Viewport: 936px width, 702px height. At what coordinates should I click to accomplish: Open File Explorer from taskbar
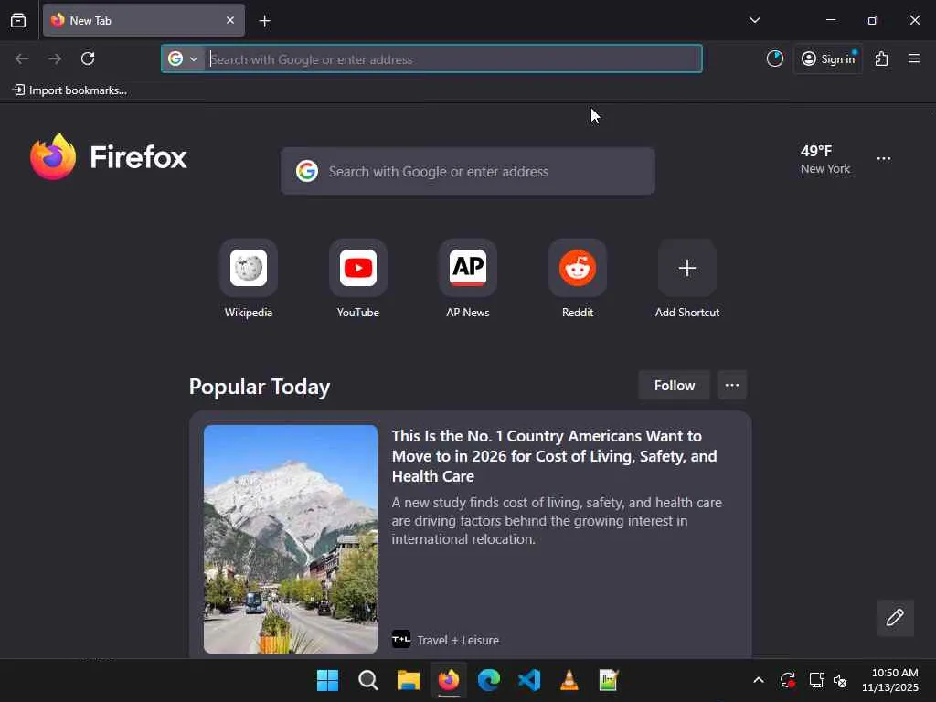(409, 680)
